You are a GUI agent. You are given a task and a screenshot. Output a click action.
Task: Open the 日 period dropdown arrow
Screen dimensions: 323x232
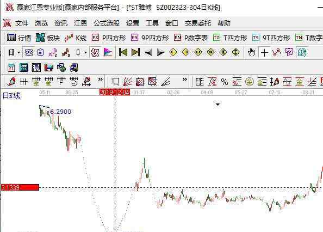click(18, 52)
